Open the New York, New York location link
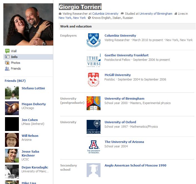Screen dimensions: 196x184 pyautogui.click(x=72, y=18)
